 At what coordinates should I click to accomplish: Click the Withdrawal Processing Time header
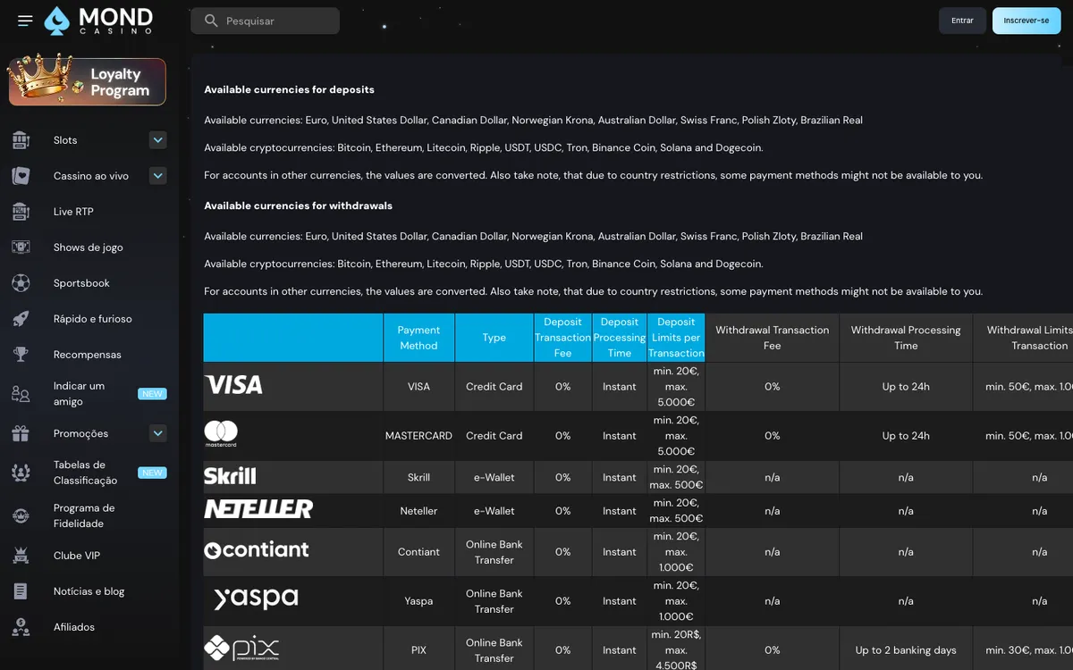906,338
